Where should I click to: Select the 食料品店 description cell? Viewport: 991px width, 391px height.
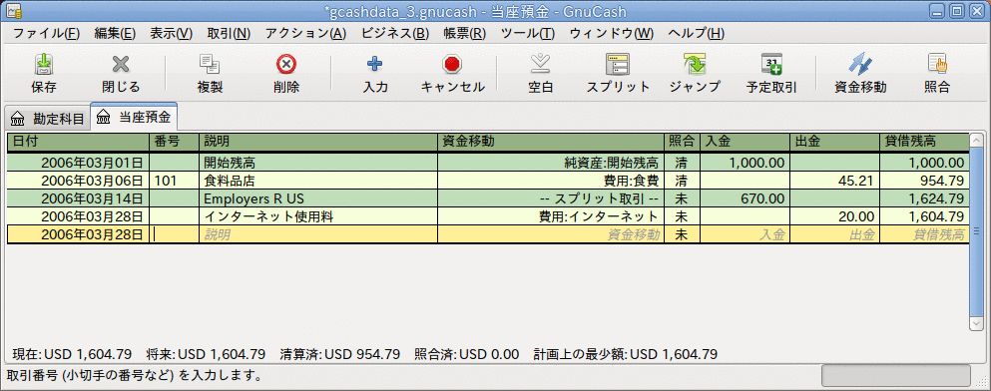pyautogui.click(x=318, y=182)
